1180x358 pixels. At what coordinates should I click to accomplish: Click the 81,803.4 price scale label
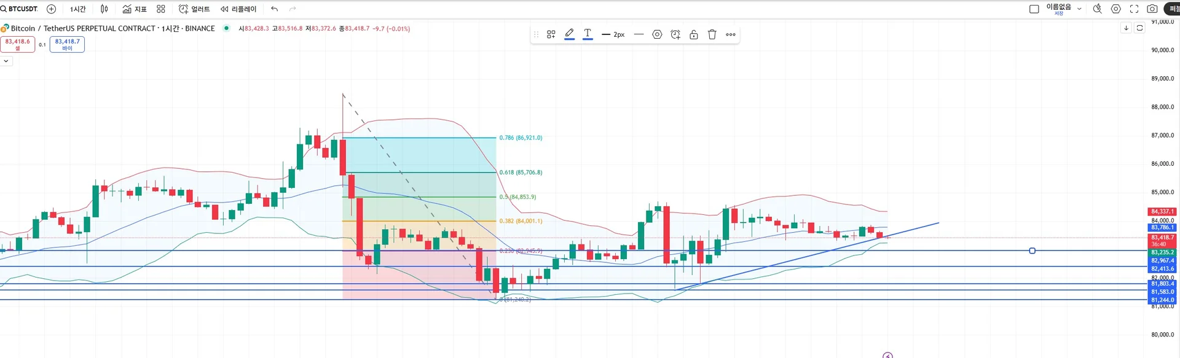pyautogui.click(x=1162, y=284)
